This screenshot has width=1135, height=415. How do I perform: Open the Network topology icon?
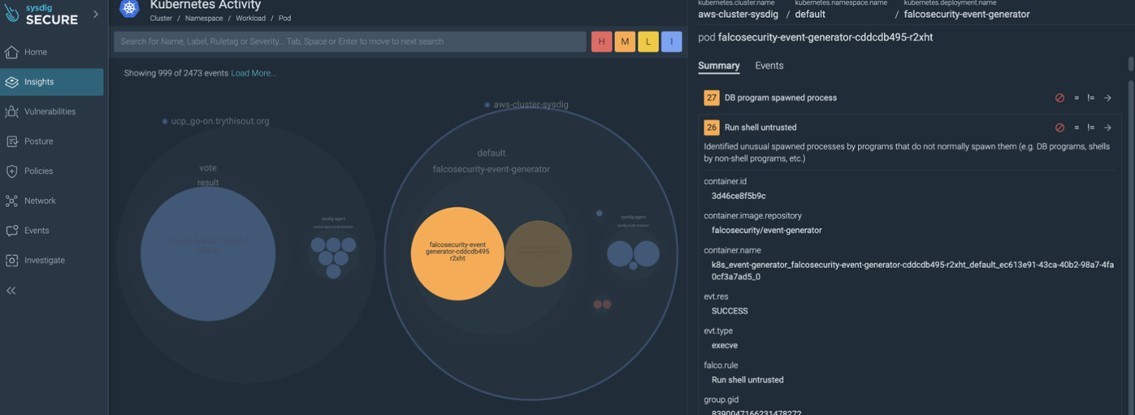(11, 201)
